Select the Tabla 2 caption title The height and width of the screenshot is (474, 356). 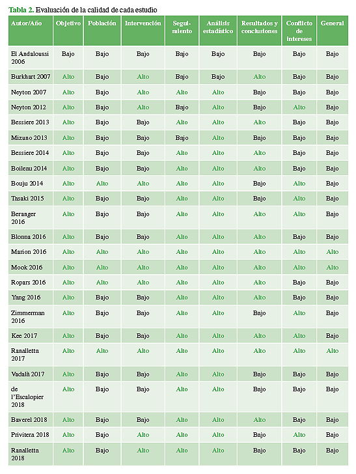pos(83,10)
